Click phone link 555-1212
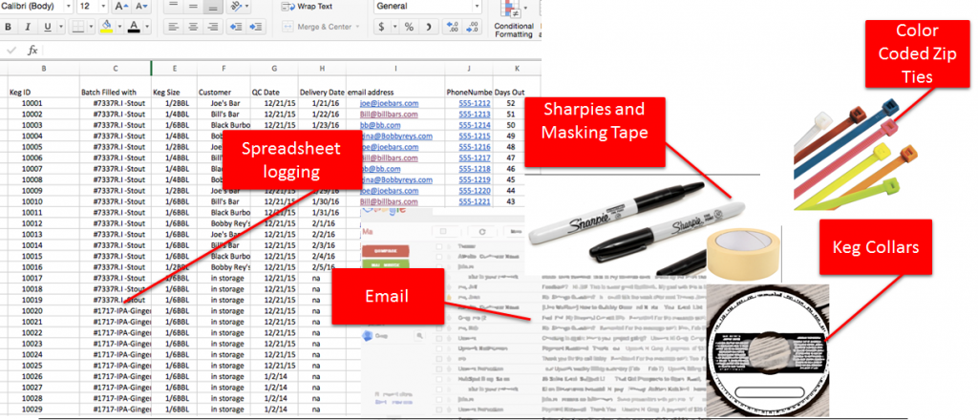This screenshot has width=978, height=420. coord(475,103)
